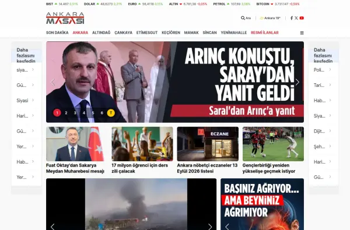Click the Ankara Masası logo
350x230 pixels.
click(x=65, y=18)
